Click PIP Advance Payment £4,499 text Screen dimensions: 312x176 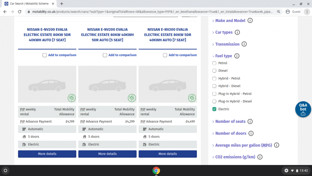168,122
